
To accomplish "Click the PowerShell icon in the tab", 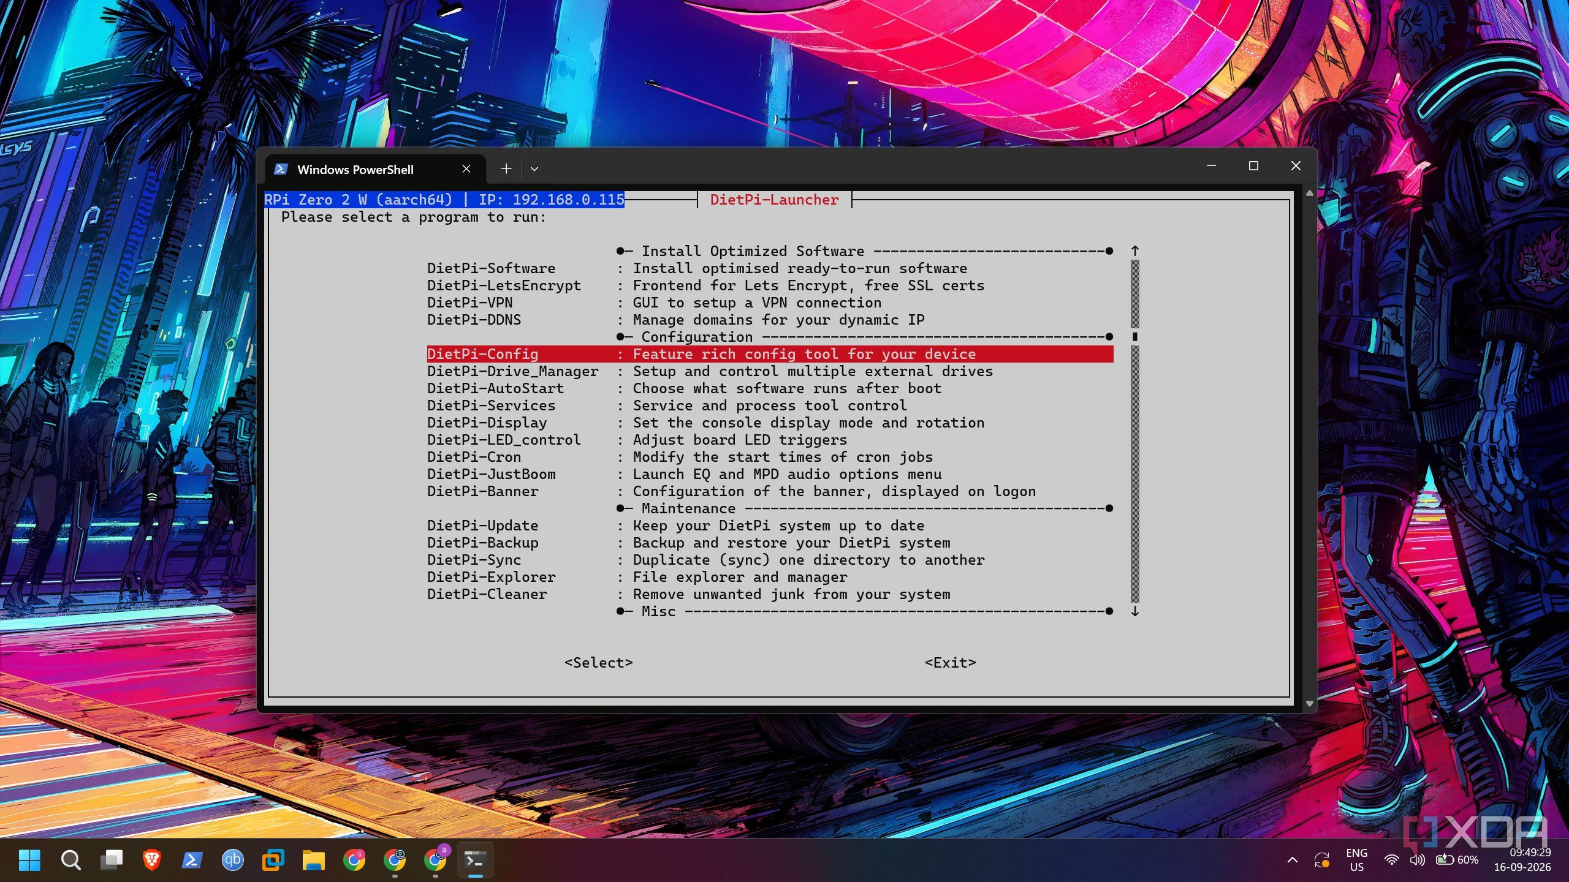I will click(x=281, y=169).
